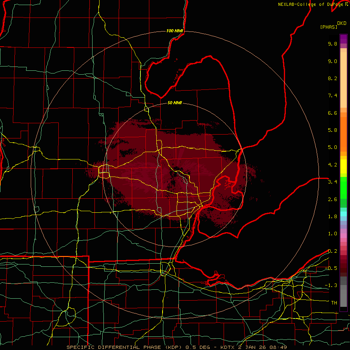Click the 100 NMI range ring label
Viewport: 350px width, 350px height.
tap(175, 31)
